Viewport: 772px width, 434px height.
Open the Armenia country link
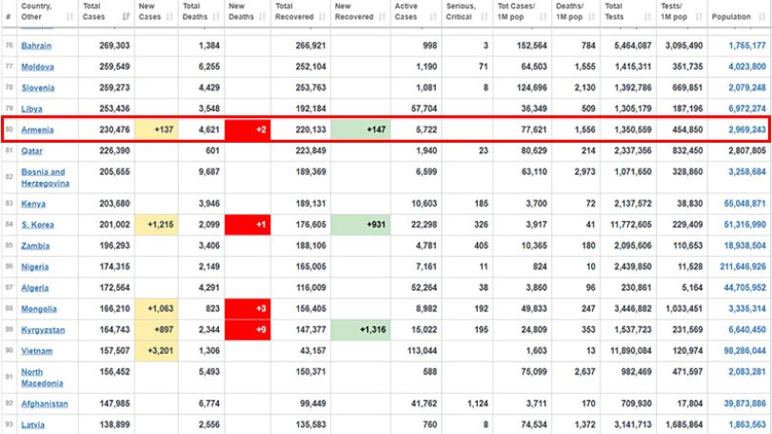37,129
